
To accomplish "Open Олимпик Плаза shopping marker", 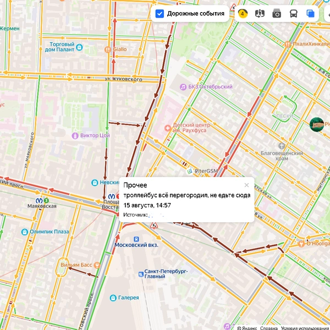I will tap(25, 232).
